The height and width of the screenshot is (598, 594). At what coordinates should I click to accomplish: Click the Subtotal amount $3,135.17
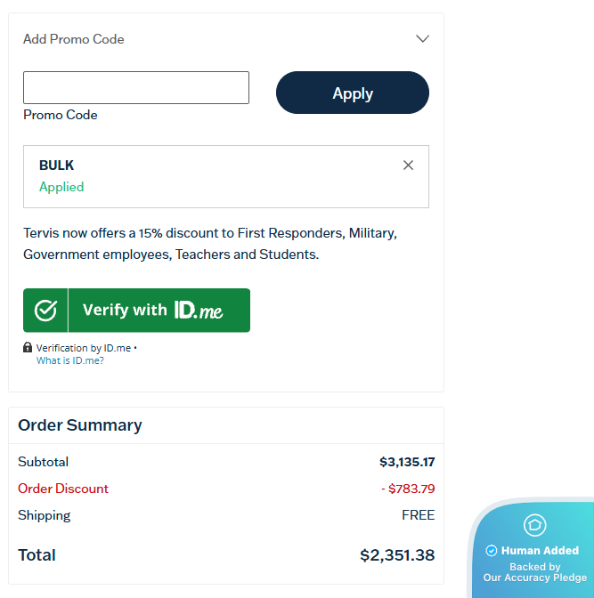click(x=407, y=462)
